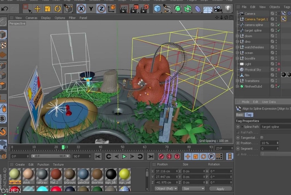Select the Rotate tool in the toolbar
The image size is (291, 195).
pyautogui.click(x=58, y=9)
